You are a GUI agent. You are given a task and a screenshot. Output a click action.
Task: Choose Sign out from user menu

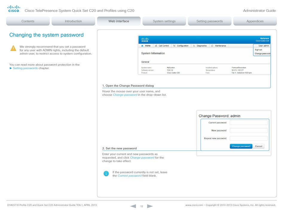(x=259, y=50)
